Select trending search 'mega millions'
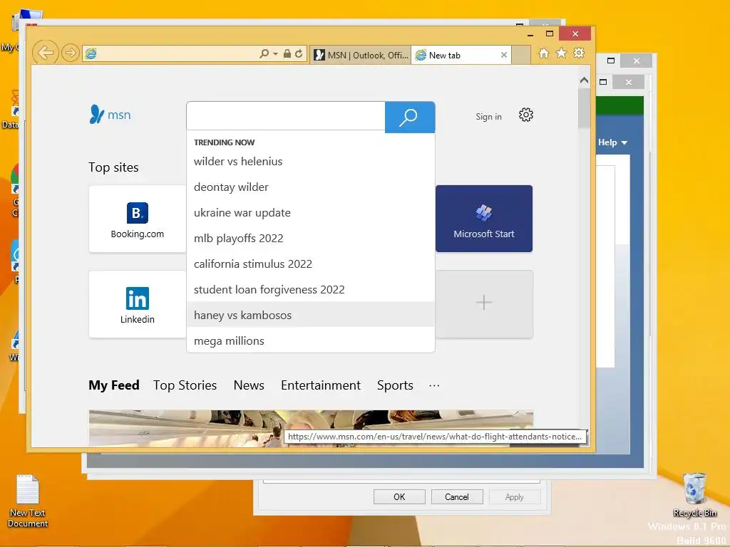 (311, 340)
